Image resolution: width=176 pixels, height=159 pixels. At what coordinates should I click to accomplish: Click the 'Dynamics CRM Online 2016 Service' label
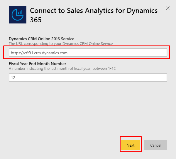[42, 39]
